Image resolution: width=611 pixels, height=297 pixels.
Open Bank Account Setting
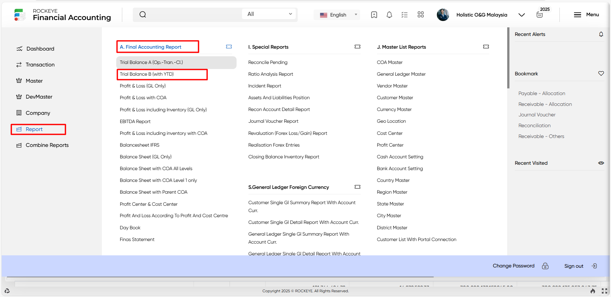pos(400,169)
